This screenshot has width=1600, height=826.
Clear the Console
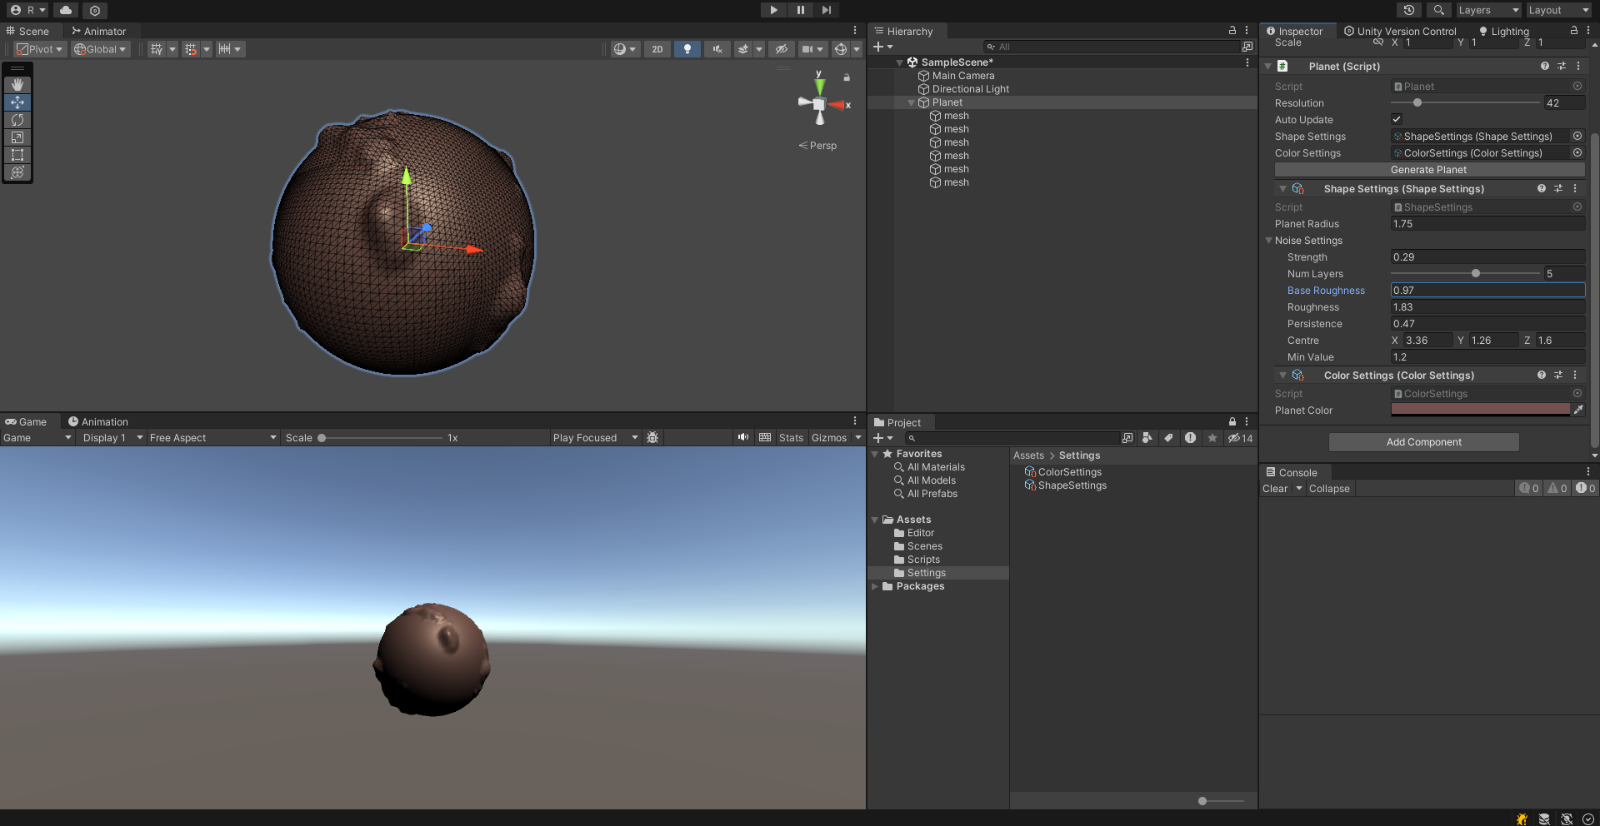pyautogui.click(x=1275, y=489)
